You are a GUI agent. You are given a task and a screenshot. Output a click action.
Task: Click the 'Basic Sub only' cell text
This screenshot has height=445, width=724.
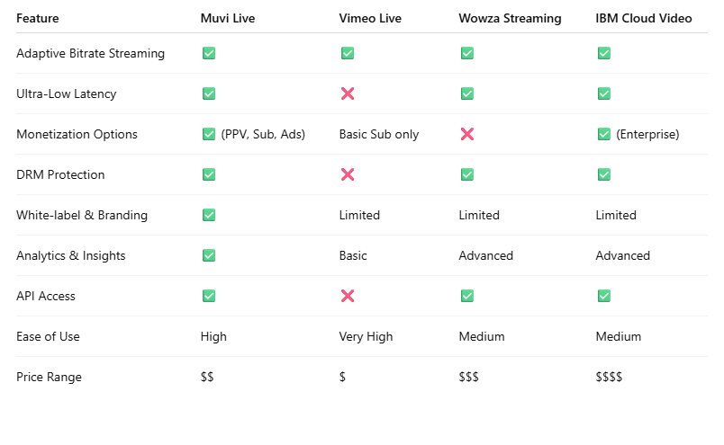pos(379,134)
